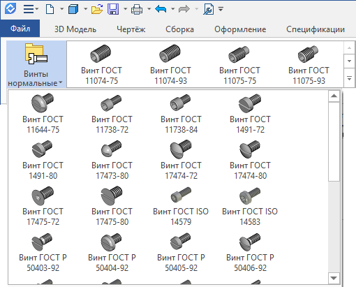
Task: Select Винт ГОСТ 17475-80
Action: click(x=112, y=206)
